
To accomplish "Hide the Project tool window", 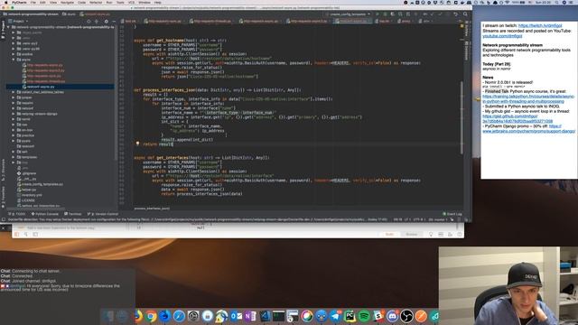I will pyautogui.click(x=114, y=22).
